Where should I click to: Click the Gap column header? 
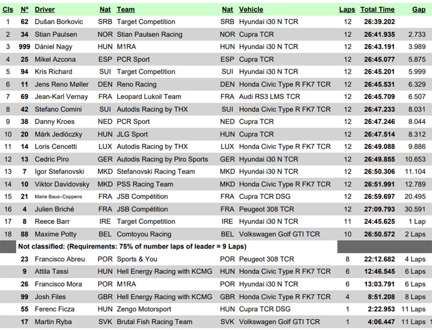[419, 9]
